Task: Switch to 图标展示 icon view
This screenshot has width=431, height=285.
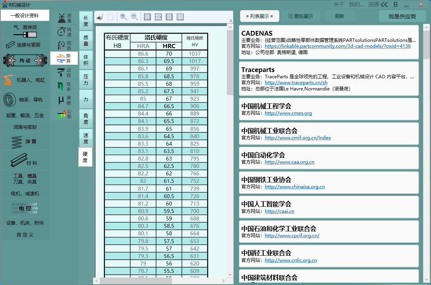Action: 301,16
